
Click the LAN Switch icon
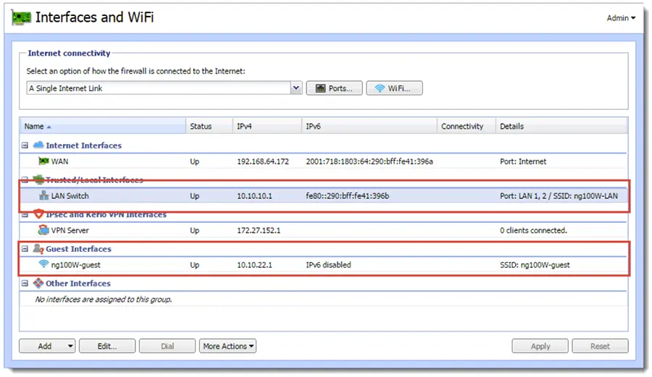click(43, 195)
